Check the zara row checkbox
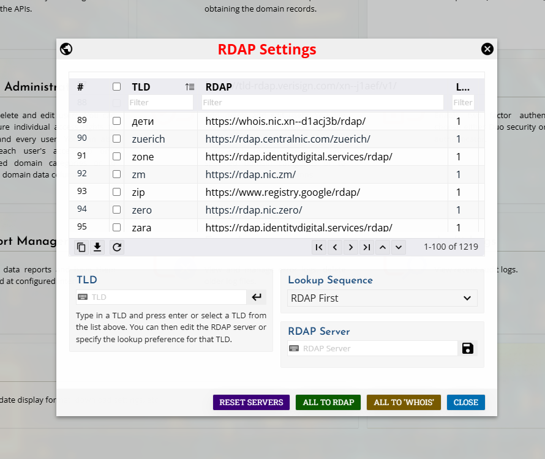 coord(117,227)
